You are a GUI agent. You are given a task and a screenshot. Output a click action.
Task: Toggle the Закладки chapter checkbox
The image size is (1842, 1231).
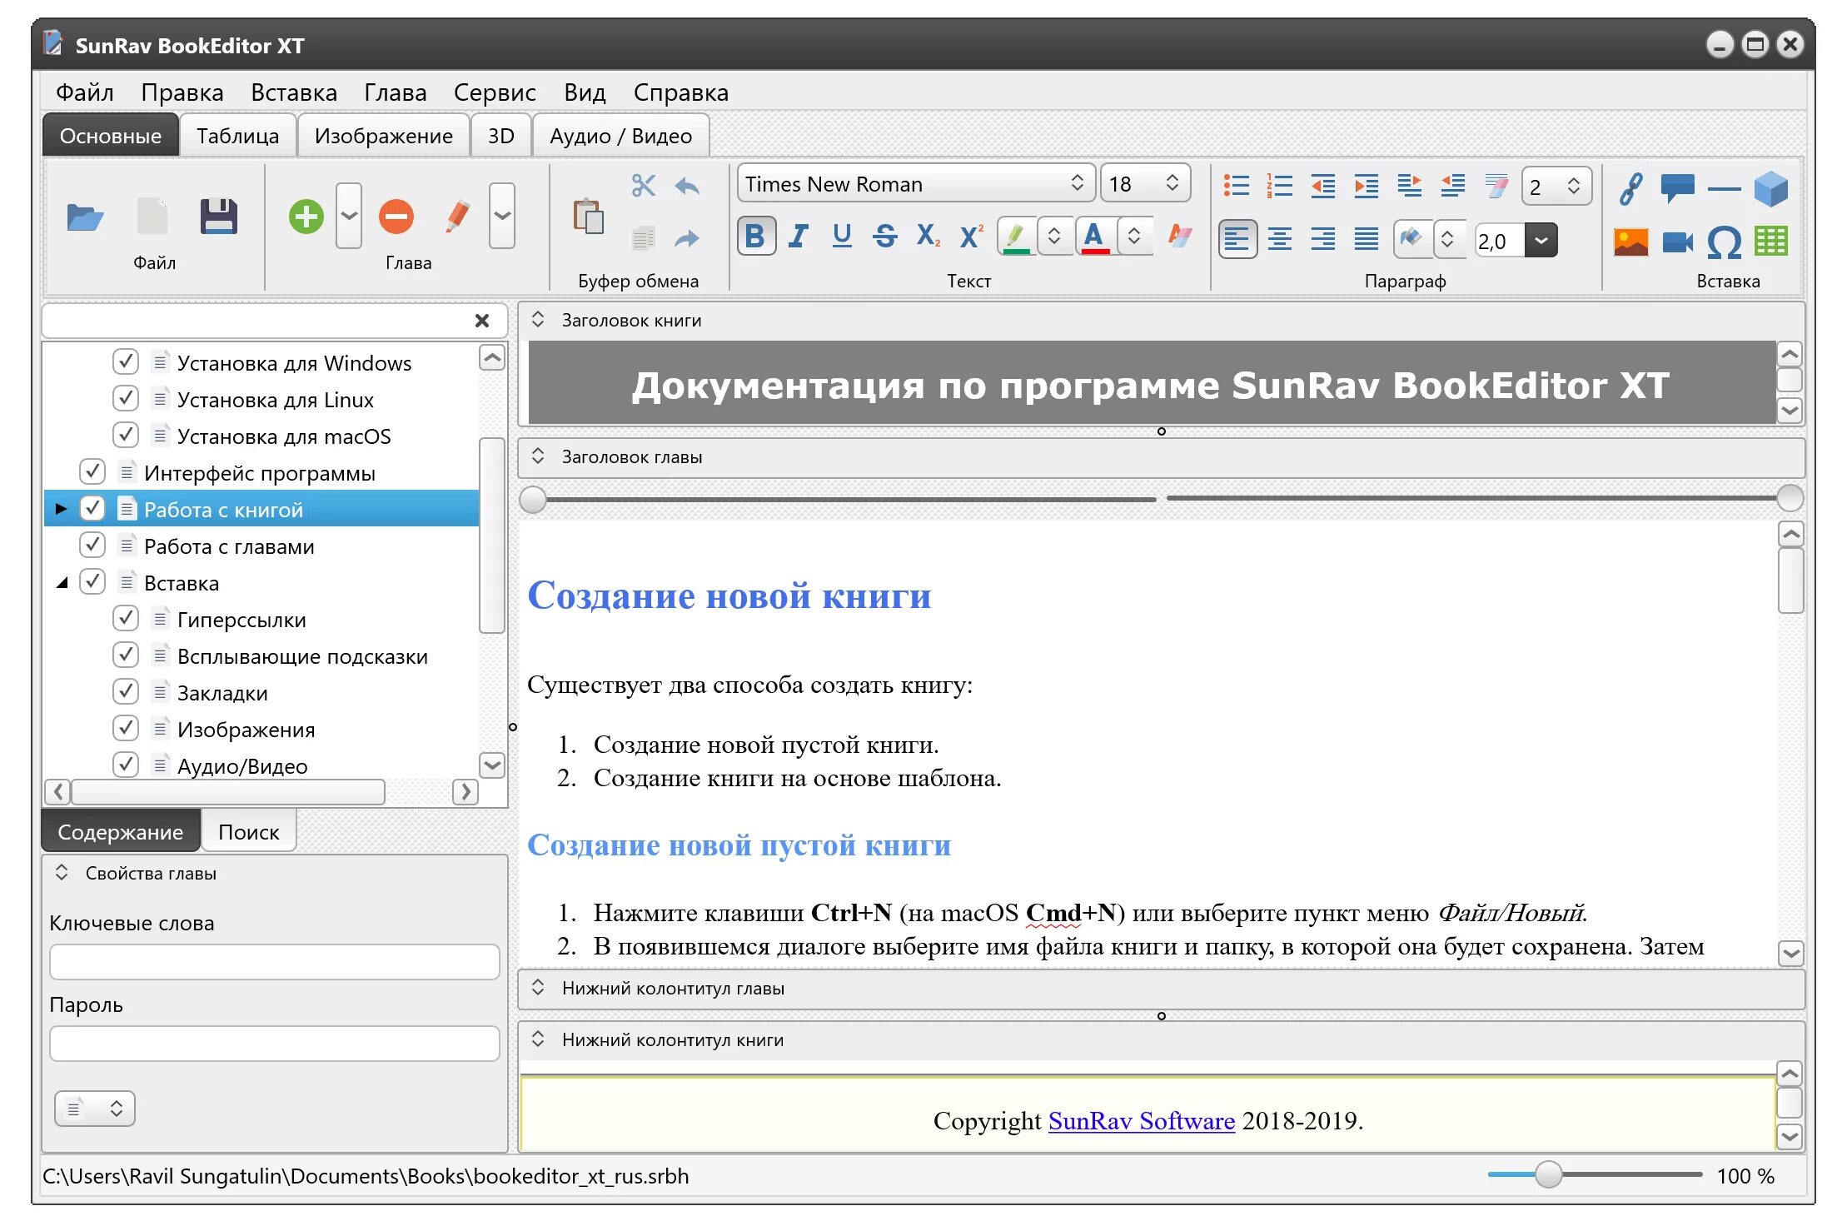coord(126,692)
